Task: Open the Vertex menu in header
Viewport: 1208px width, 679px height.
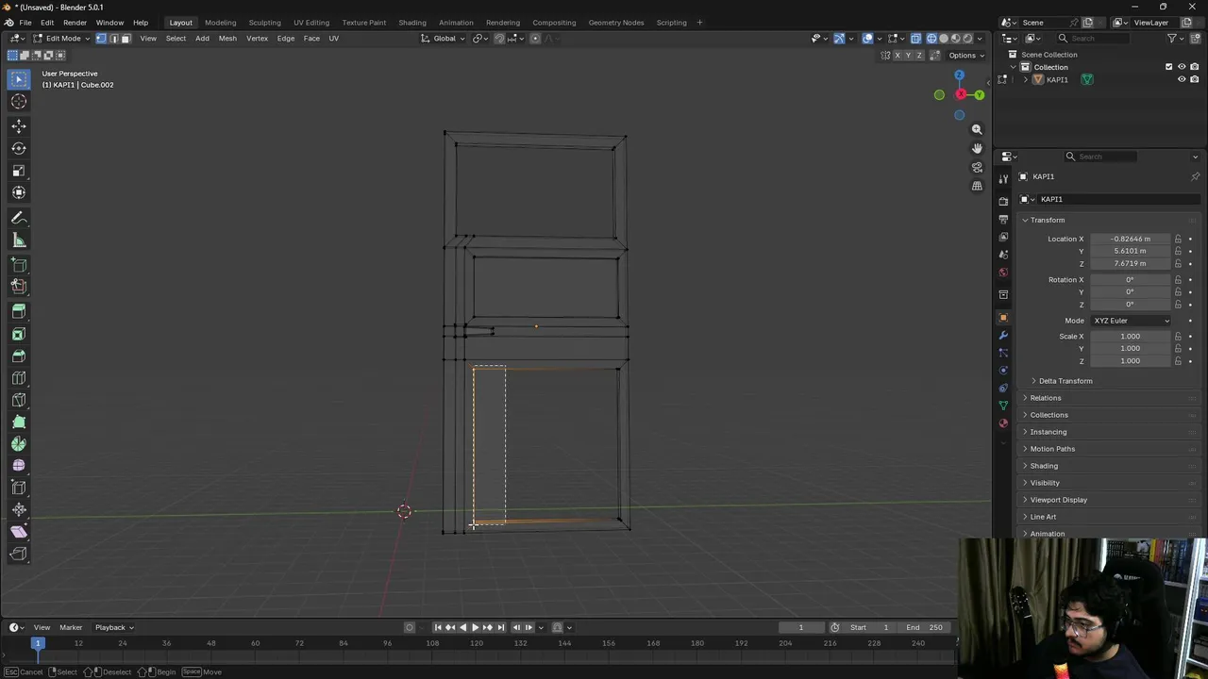Action: 257,39
